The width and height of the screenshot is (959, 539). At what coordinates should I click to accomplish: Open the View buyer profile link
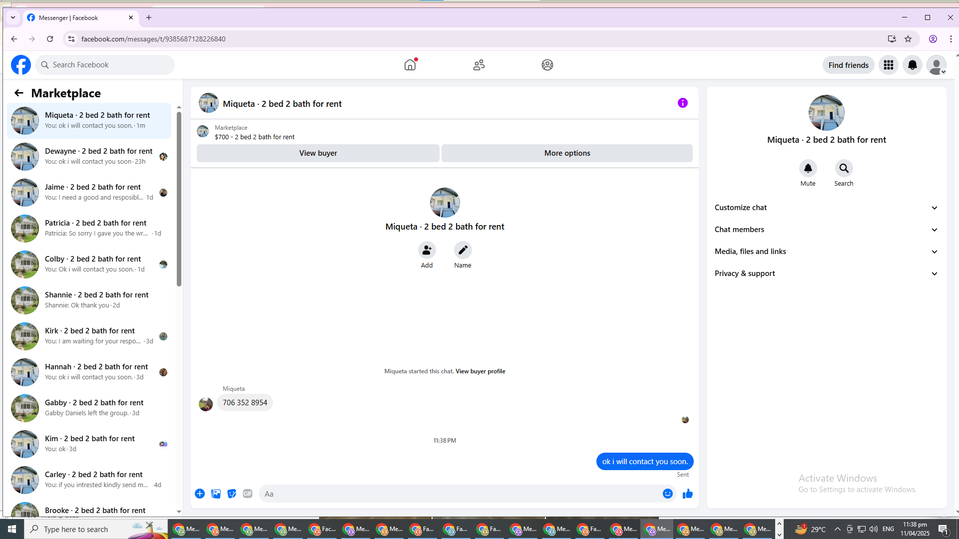point(480,371)
